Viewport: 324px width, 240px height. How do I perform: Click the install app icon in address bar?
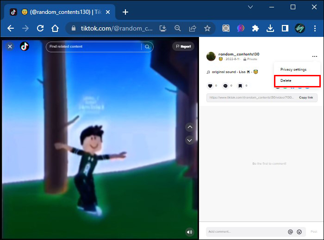pos(163,28)
